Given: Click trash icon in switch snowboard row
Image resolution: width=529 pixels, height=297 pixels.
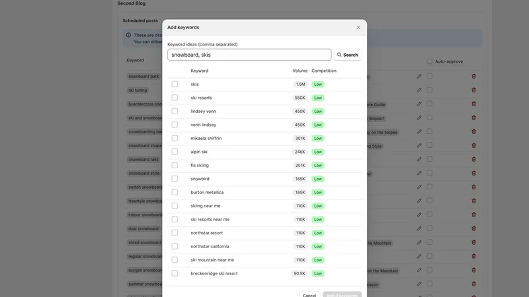Looking at the screenshot, I should point(473,187).
